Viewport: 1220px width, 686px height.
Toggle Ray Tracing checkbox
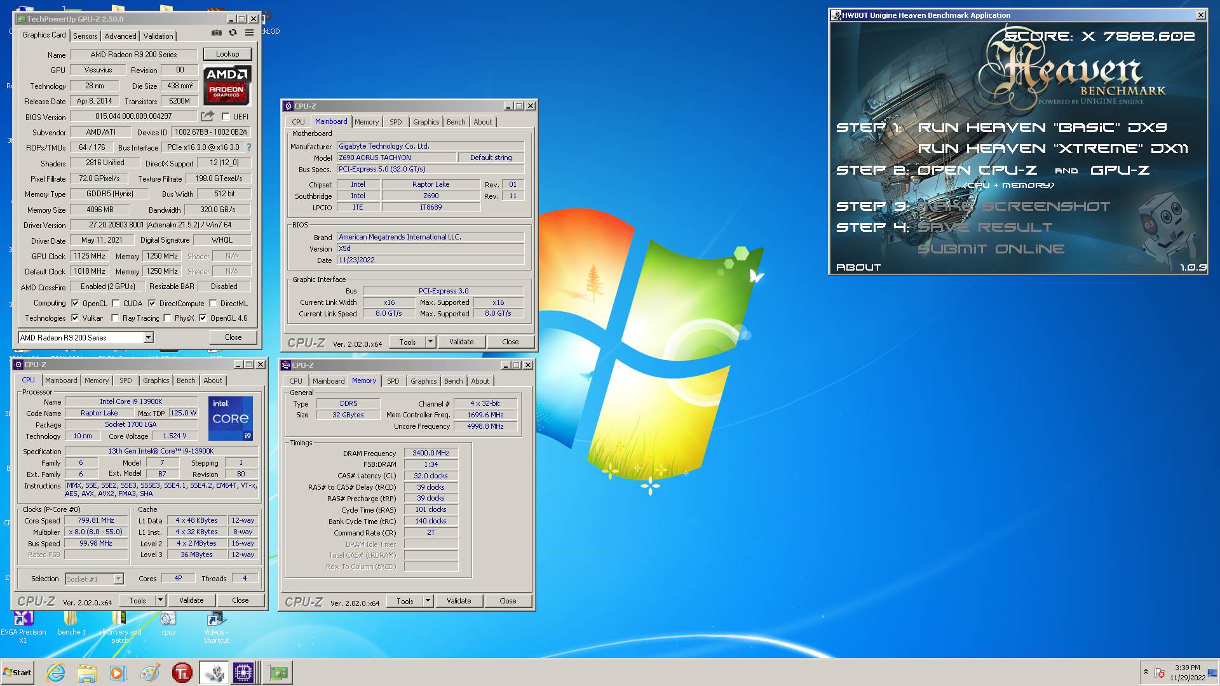pos(115,318)
